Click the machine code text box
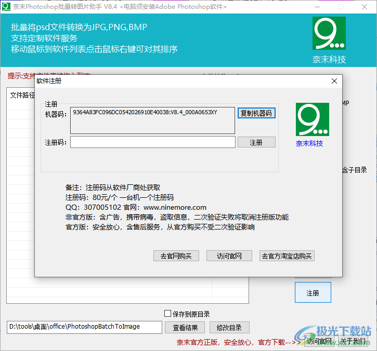Screen dimensions: 377x351 (x=152, y=120)
